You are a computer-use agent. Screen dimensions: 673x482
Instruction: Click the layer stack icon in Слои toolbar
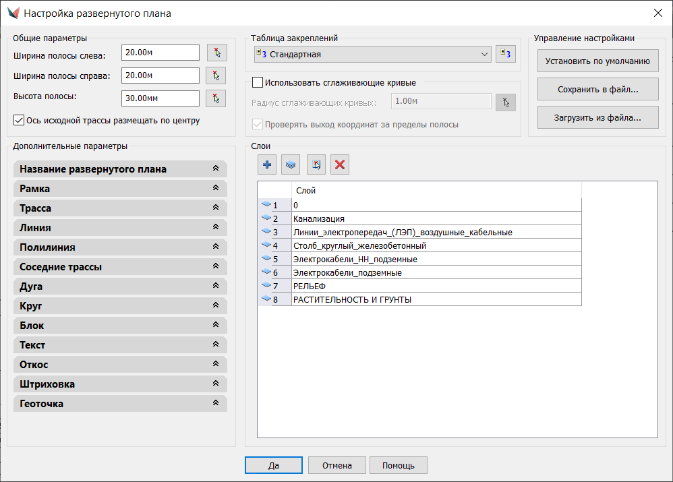coord(291,164)
